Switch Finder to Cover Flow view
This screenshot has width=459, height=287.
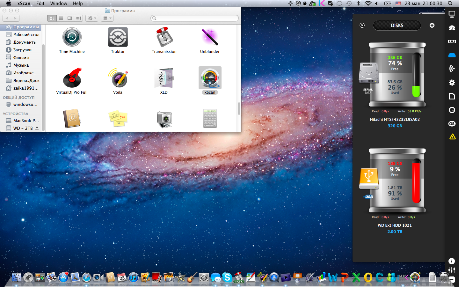78,18
